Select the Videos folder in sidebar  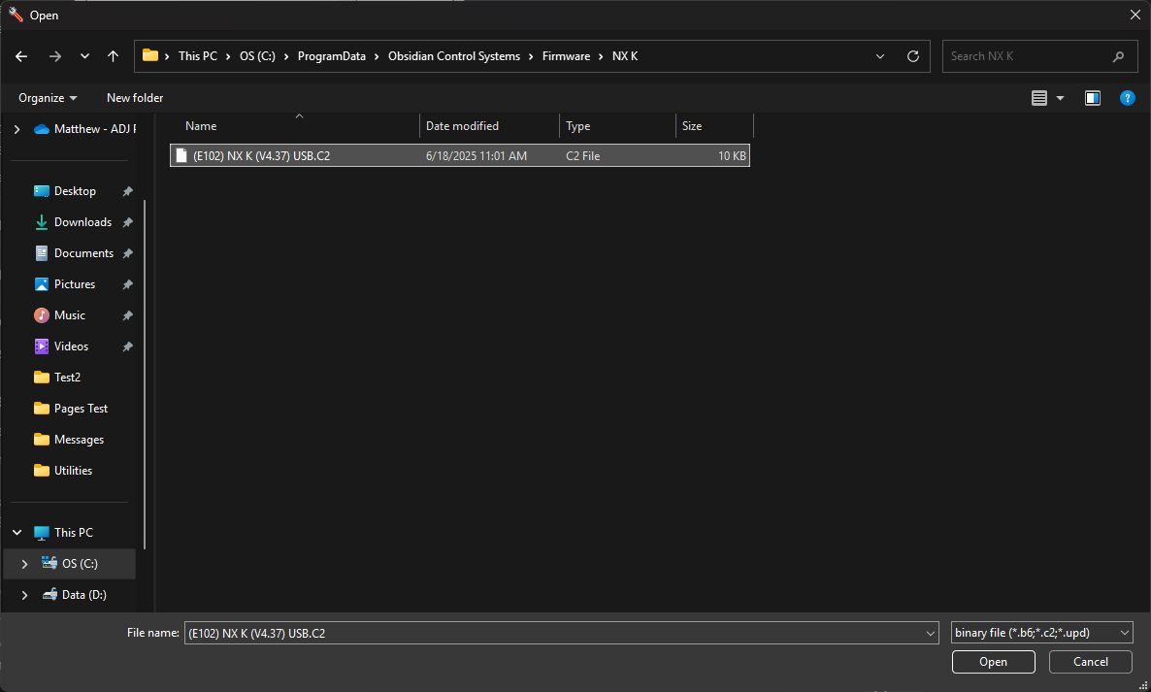[x=71, y=346]
